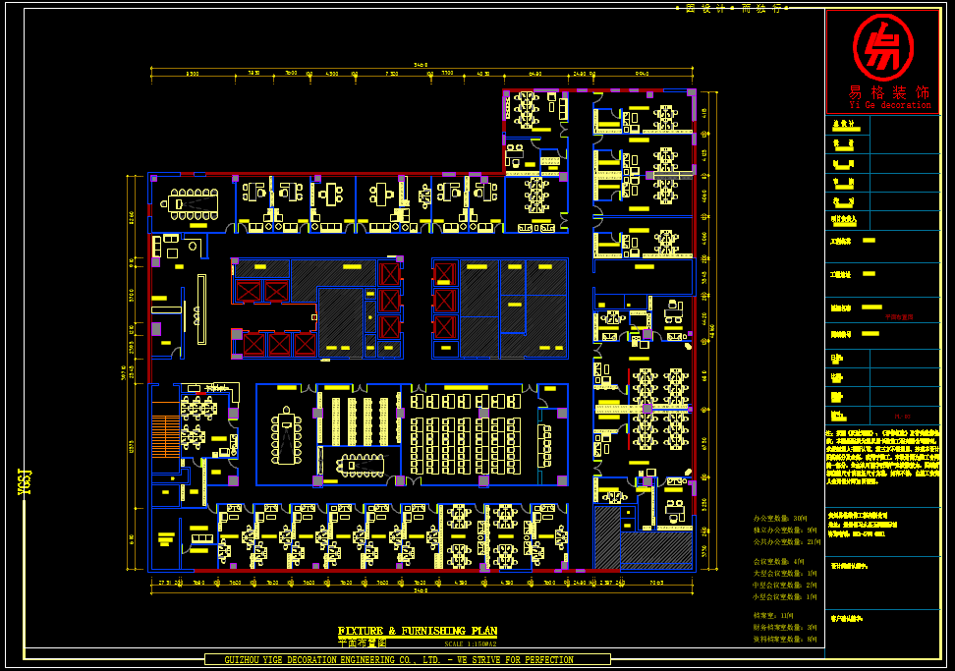
Task: Select the 公共办公室数量: 21间 line
Action: point(787,541)
